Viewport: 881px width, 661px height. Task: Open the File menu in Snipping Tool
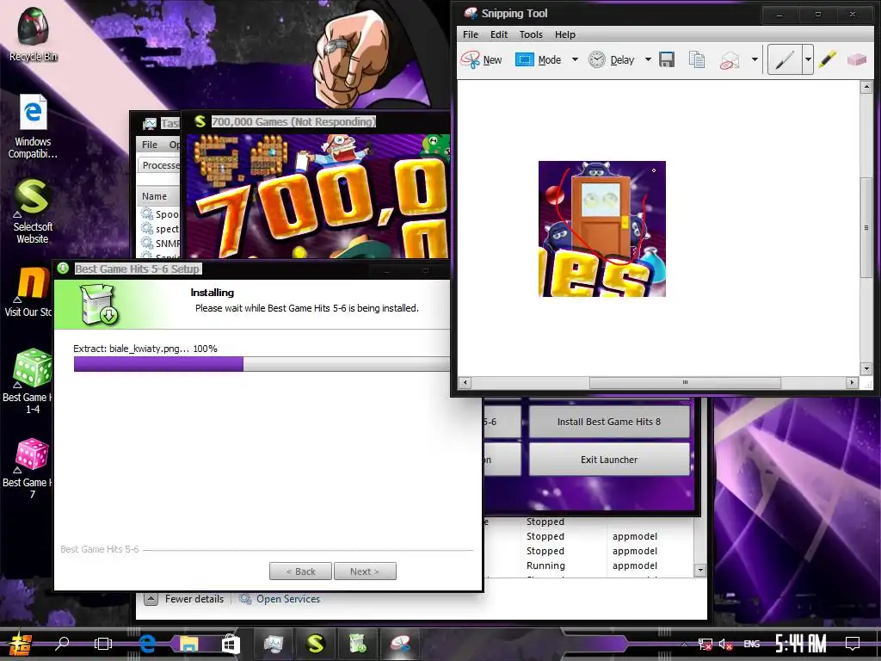[471, 34]
